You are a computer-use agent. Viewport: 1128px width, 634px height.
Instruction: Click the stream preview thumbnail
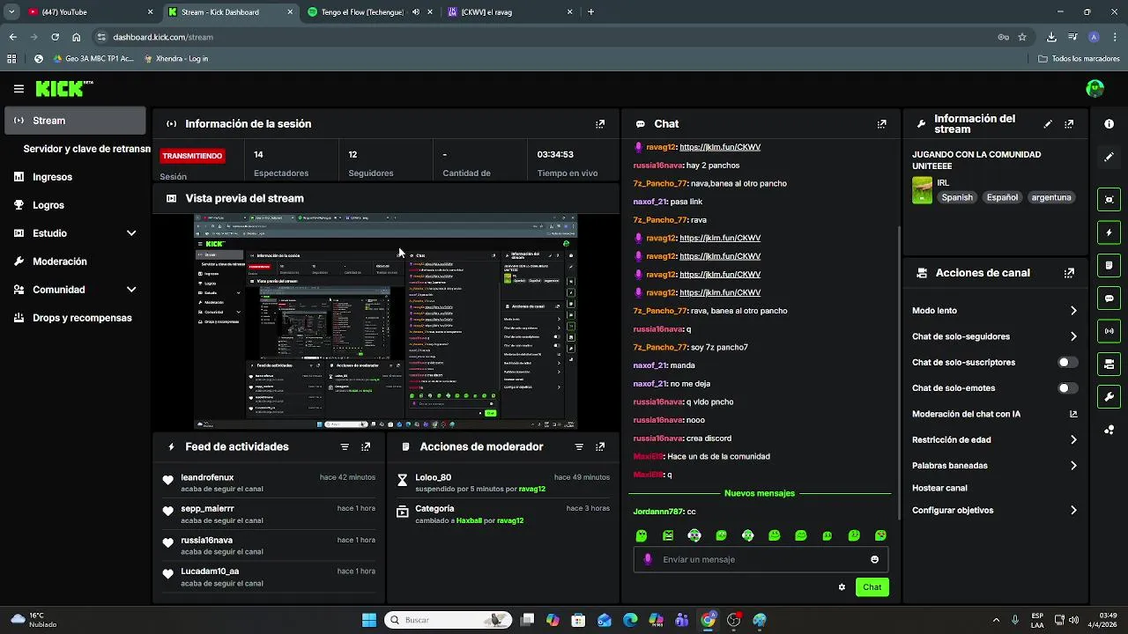[x=385, y=321]
